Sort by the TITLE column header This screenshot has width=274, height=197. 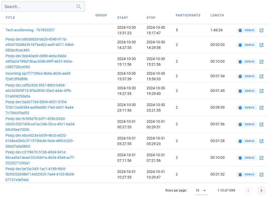(x=10, y=18)
